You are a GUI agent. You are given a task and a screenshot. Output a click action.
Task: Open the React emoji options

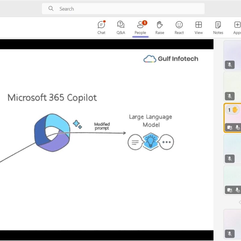[x=179, y=27]
